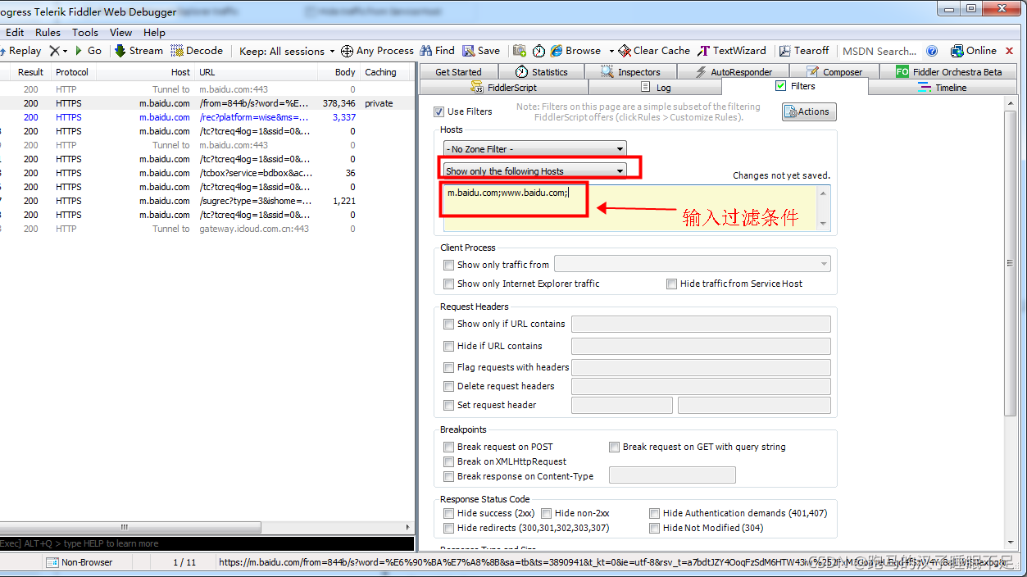
Task: Click the camera screenshot icon
Action: (x=520, y=51)
